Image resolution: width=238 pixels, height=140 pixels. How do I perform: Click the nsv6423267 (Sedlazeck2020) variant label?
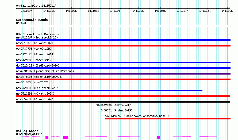[37, 37]
